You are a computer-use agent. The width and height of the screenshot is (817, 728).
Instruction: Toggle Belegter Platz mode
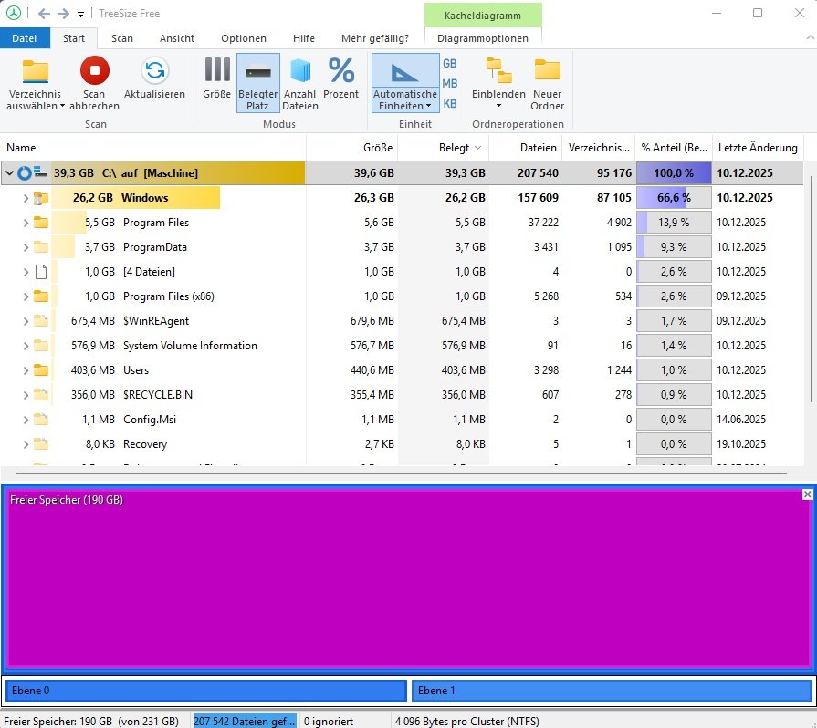pyautogui.click(x=258, y=83)
